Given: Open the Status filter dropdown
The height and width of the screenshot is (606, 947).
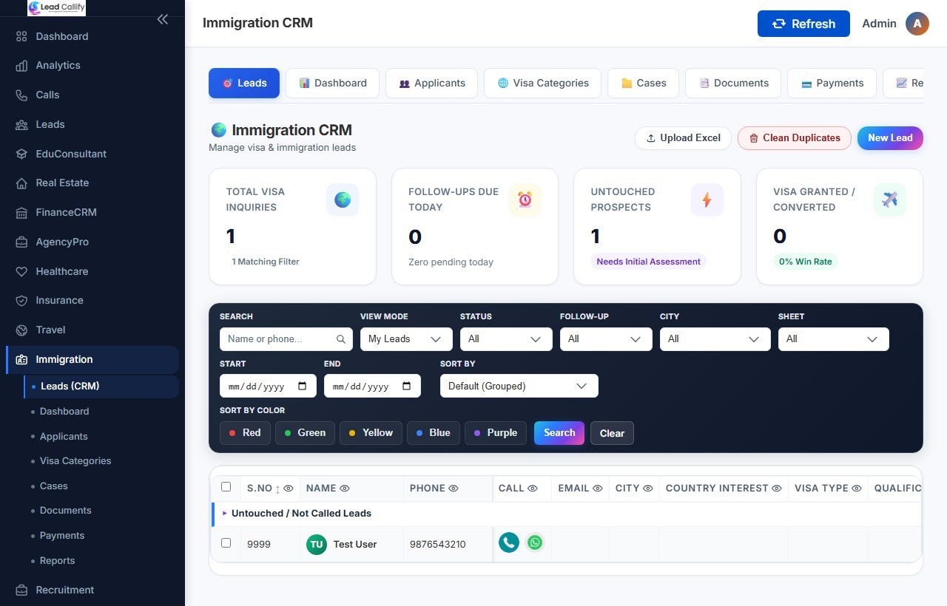Looking at the screenshot, I should click(x=506, y=339).
